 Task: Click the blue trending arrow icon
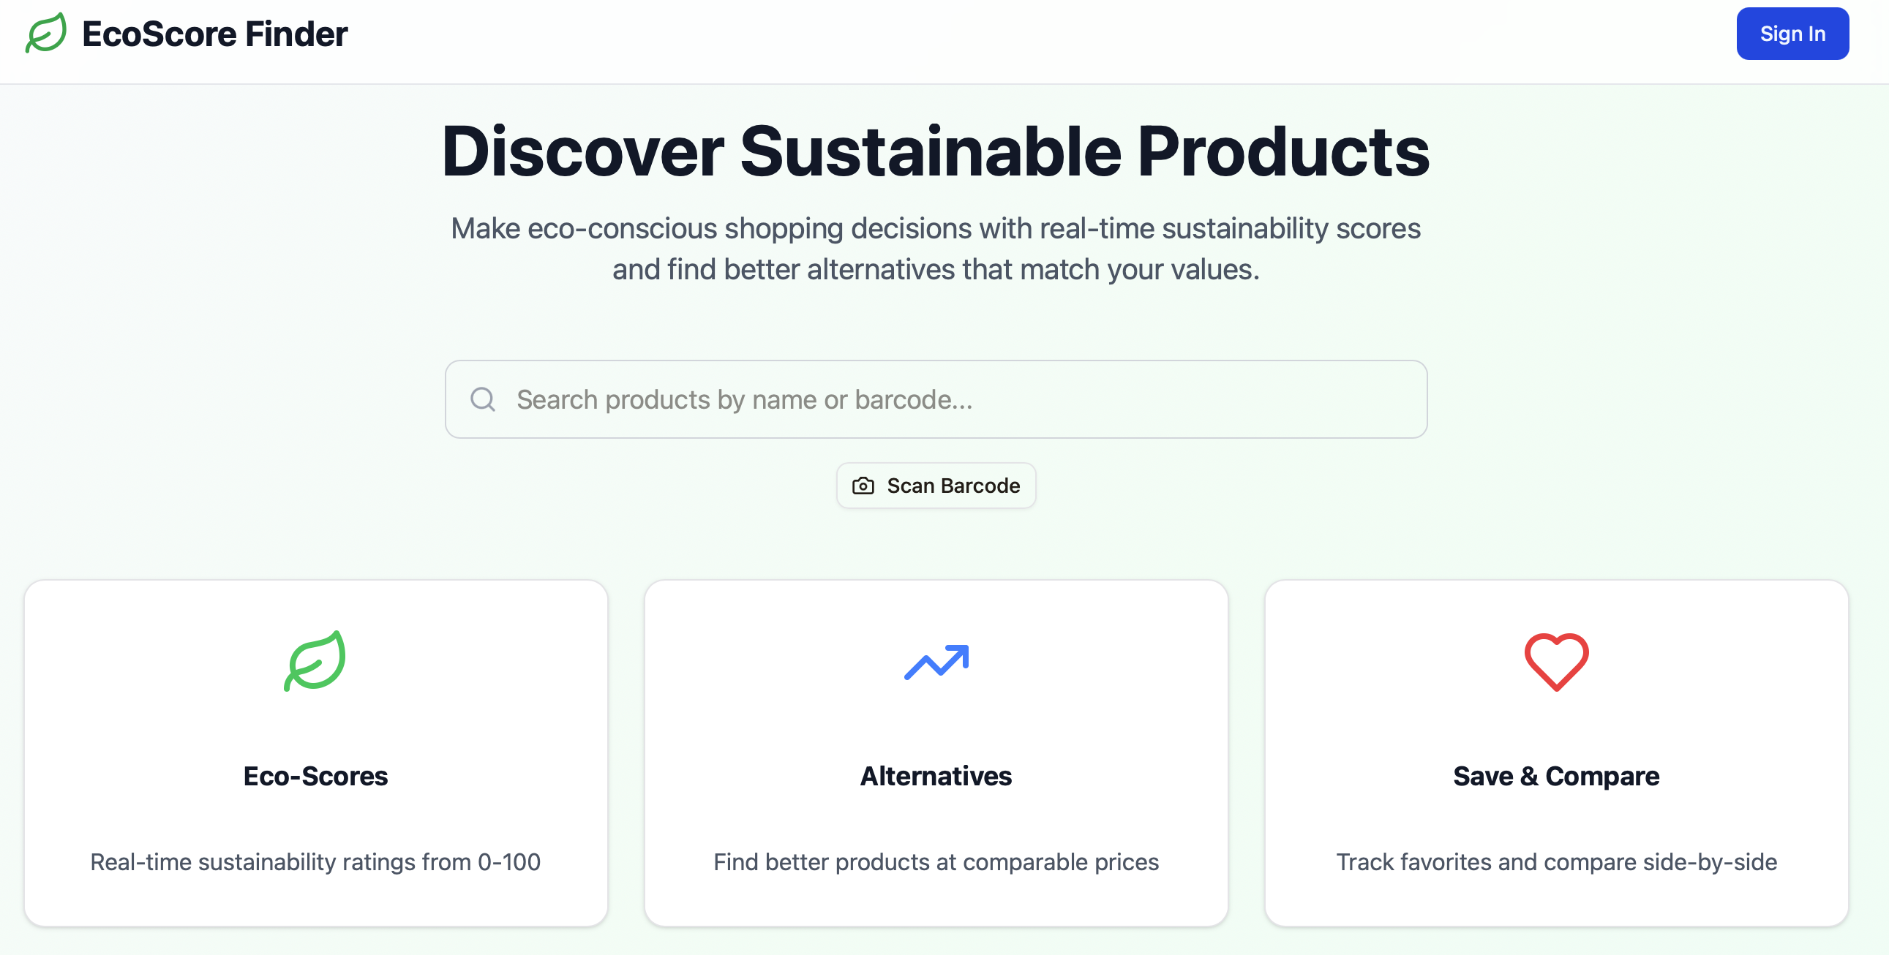(x=936, y=662)
